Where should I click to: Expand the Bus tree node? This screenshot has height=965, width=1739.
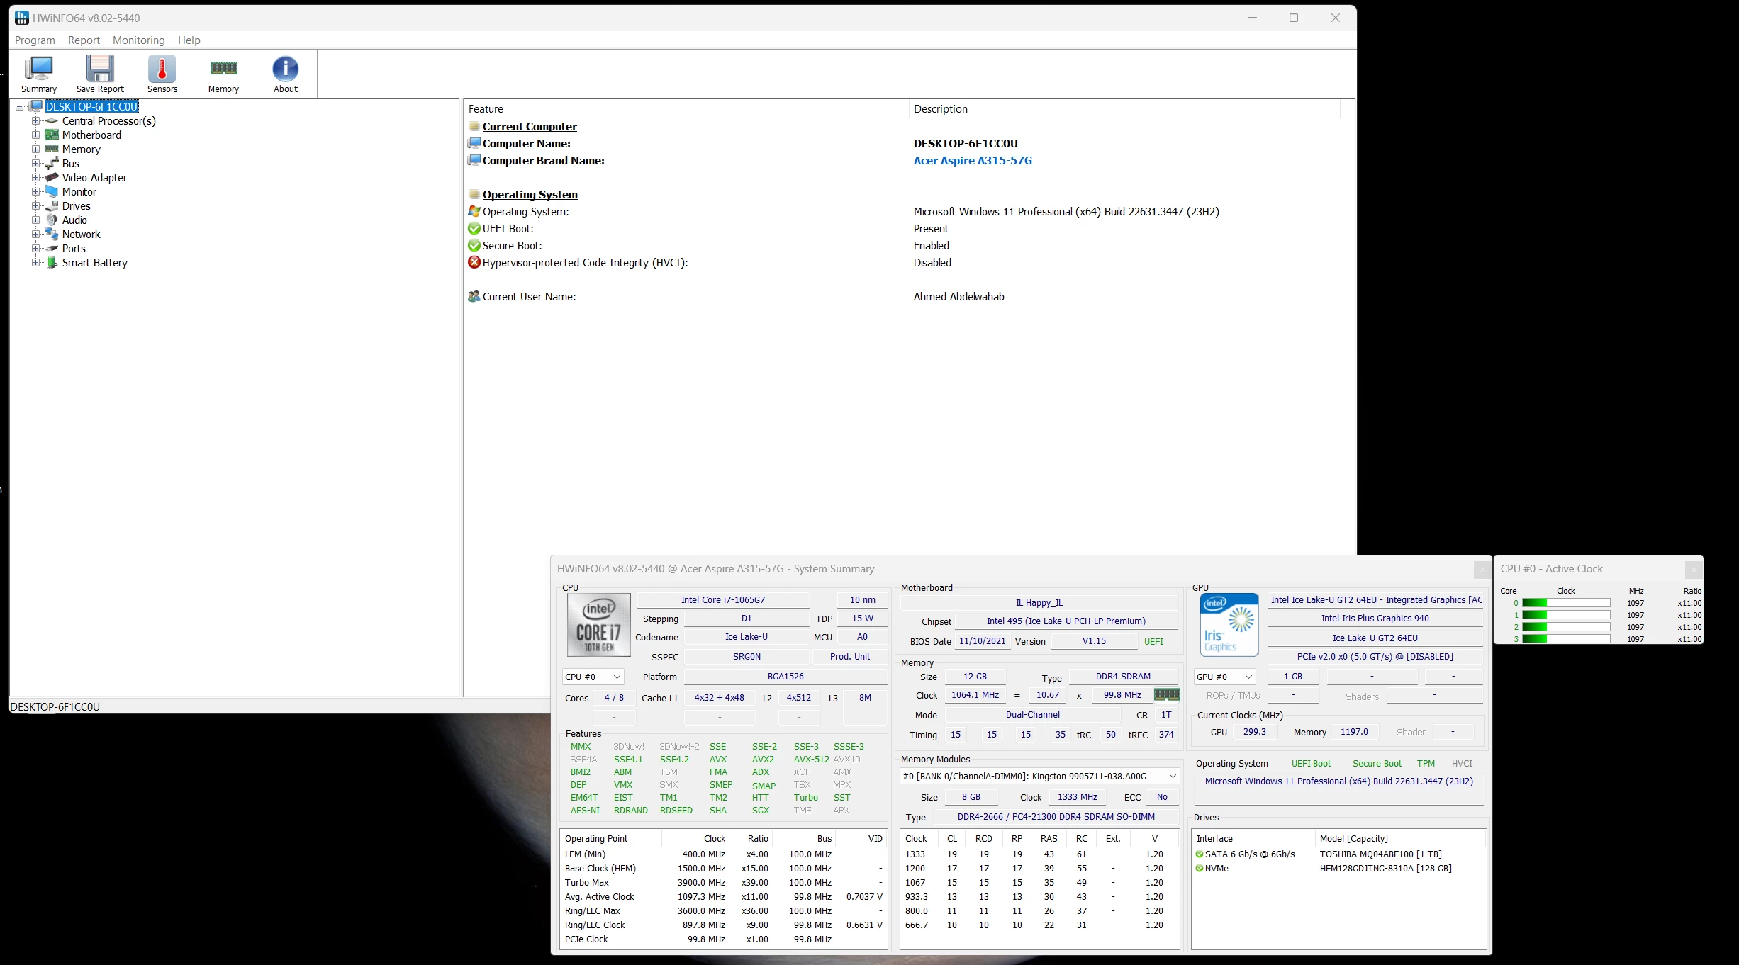click(x=35, y=164)
